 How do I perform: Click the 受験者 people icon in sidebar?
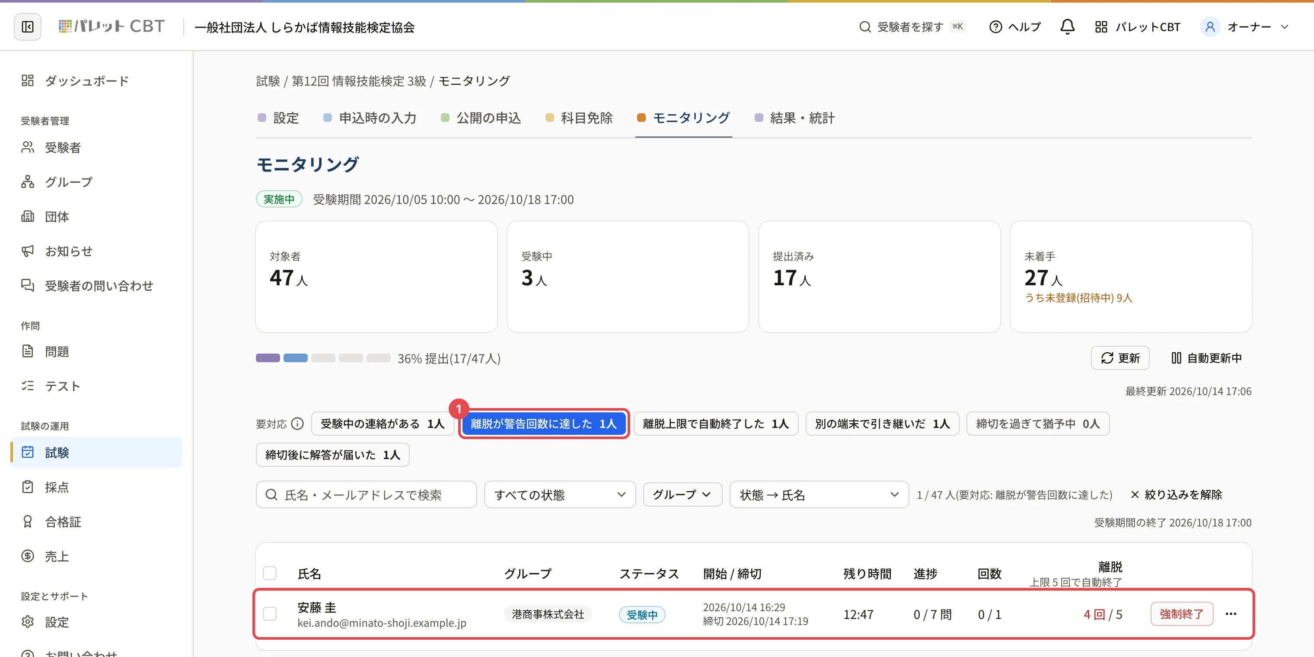tap(28, 147)
